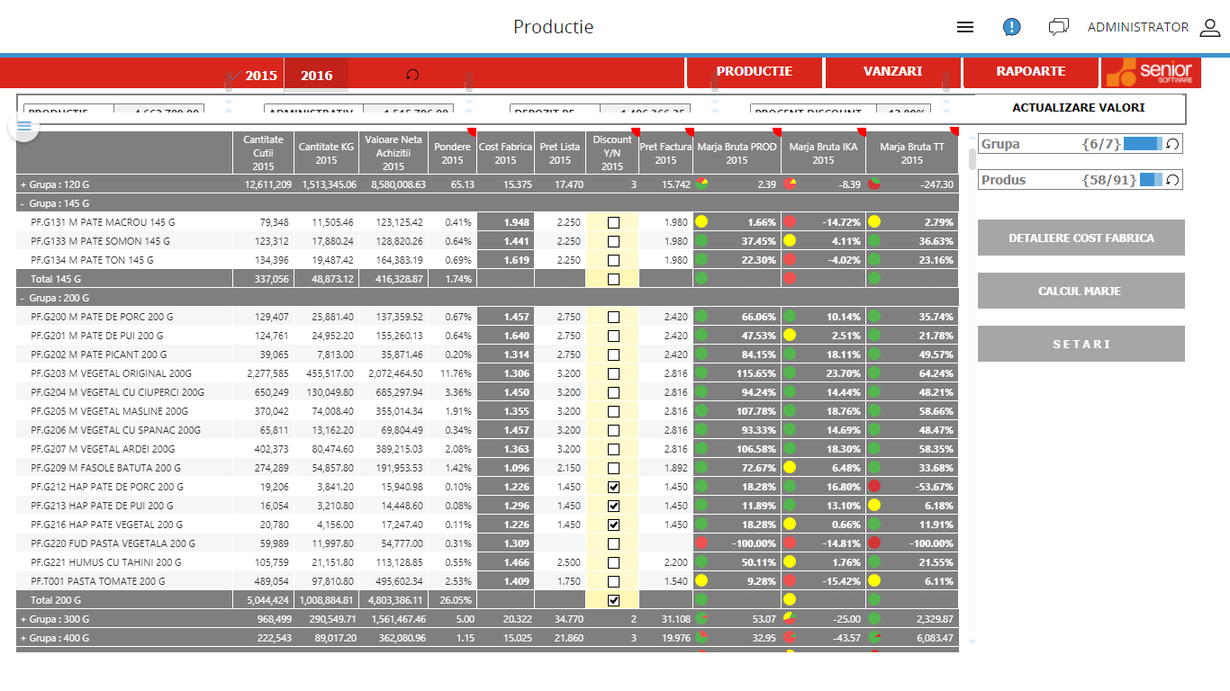Switch to the 2016 year tab
The width and height of the screenshot is (1230, 691).
[x=316, y=76]
